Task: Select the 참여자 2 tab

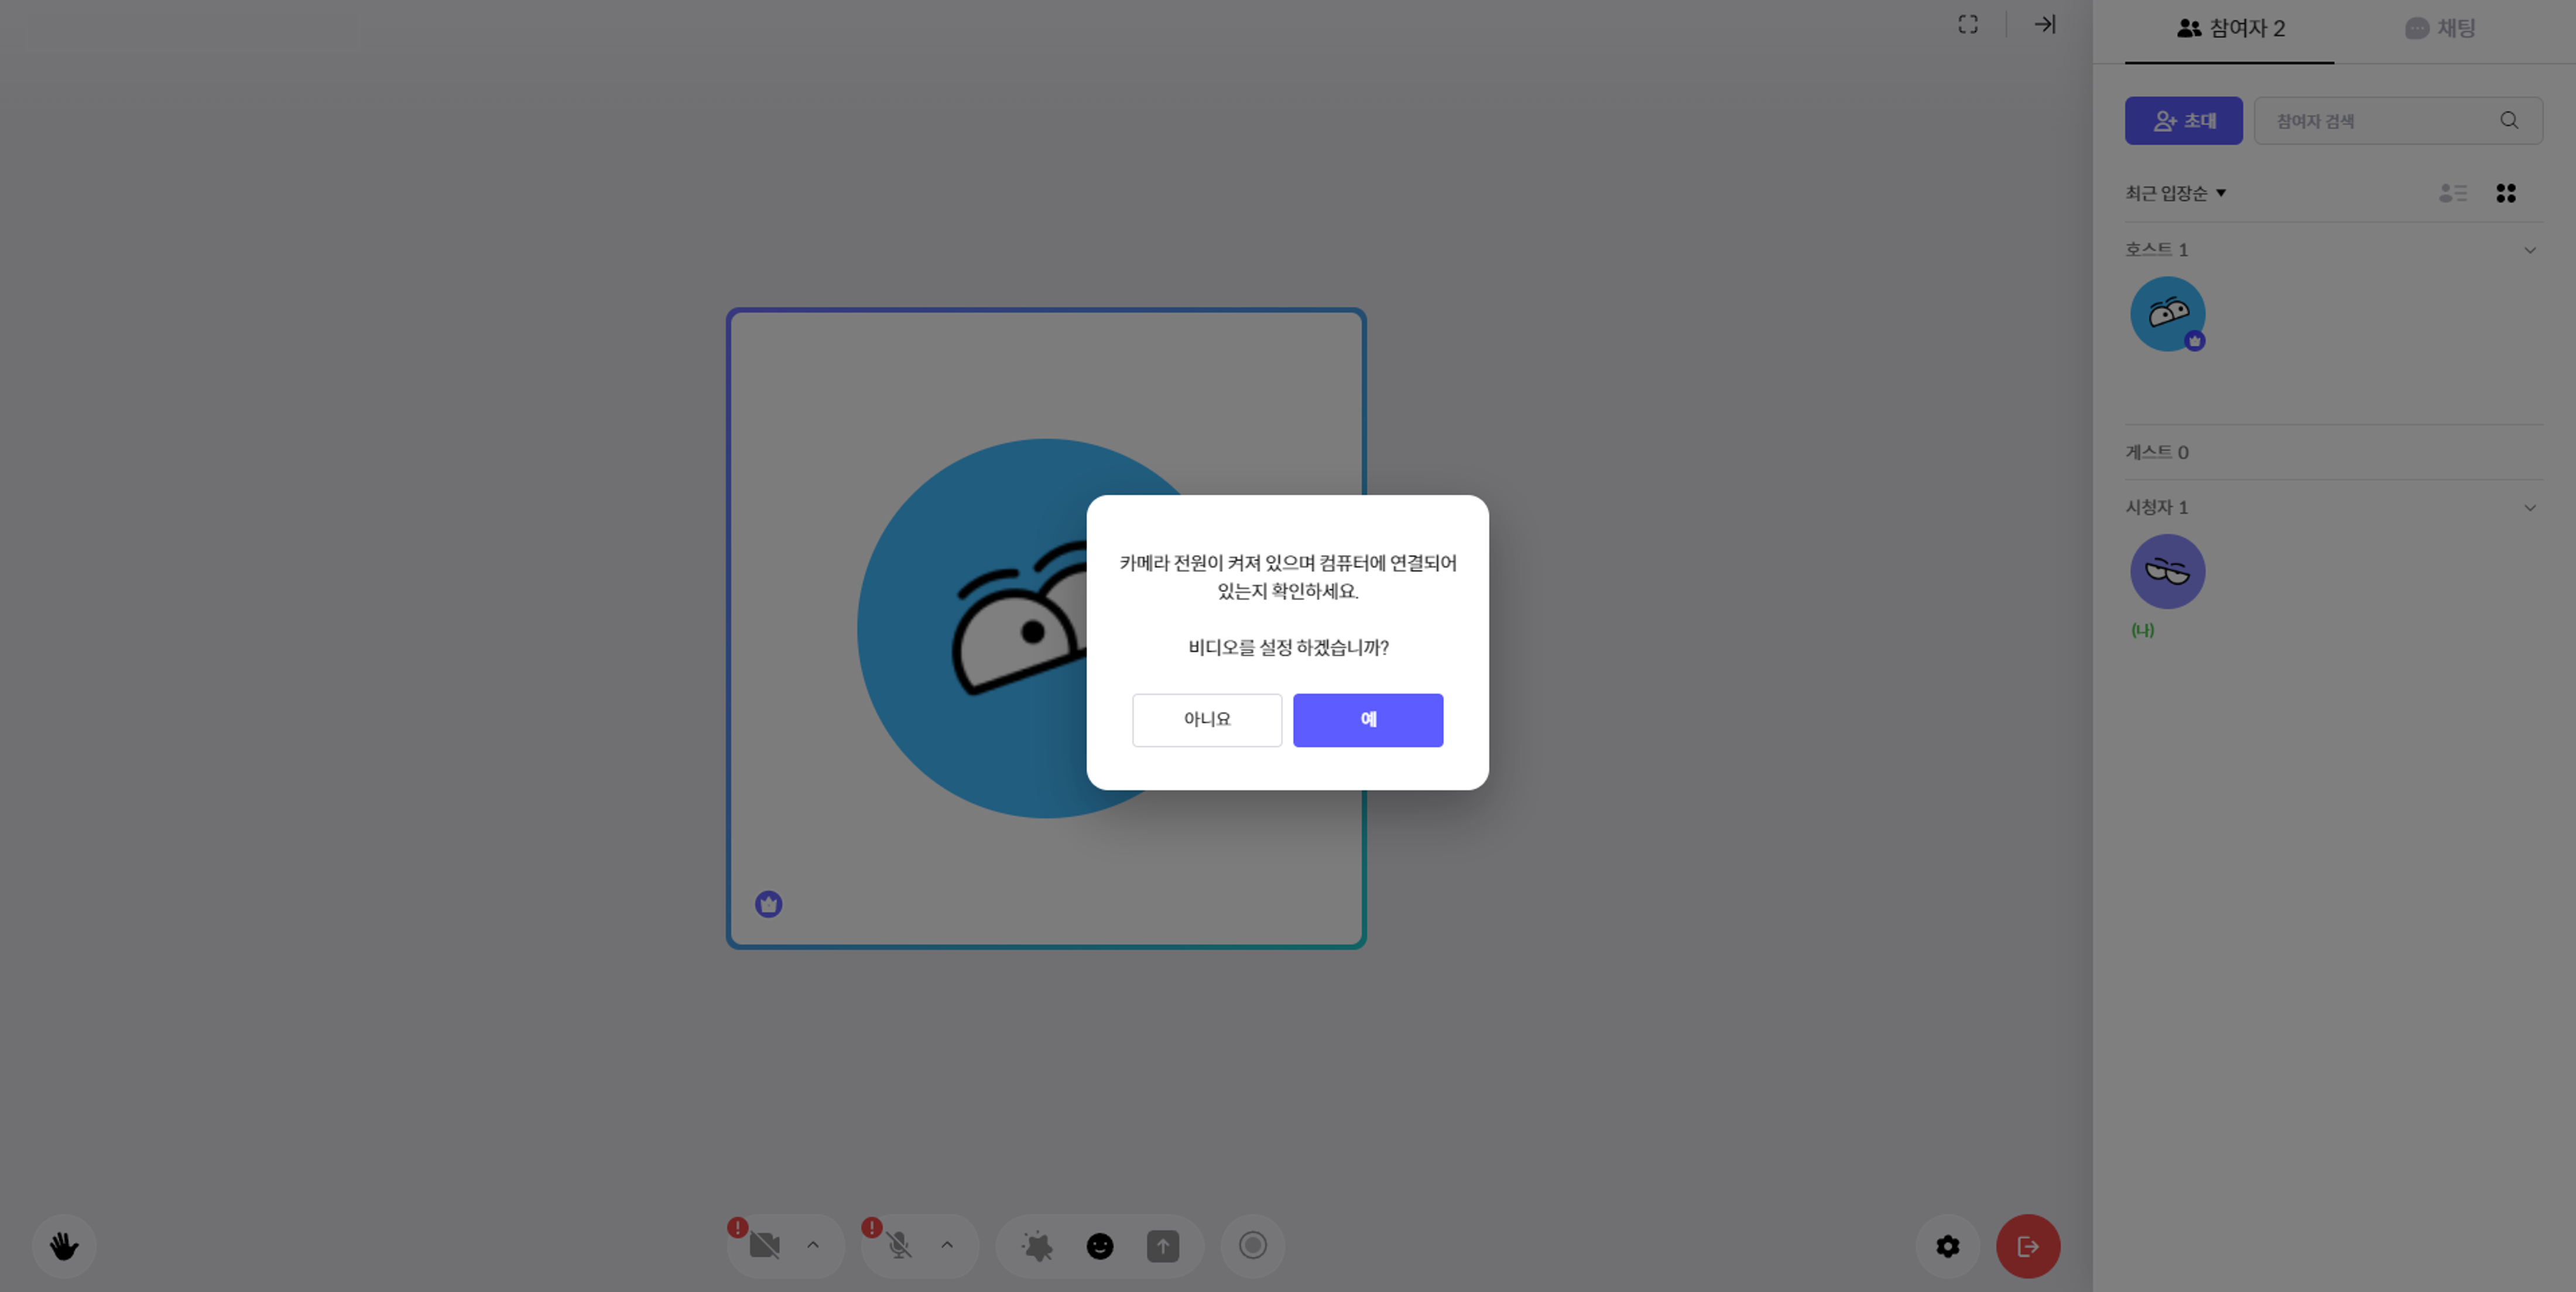Action: 2230,28
